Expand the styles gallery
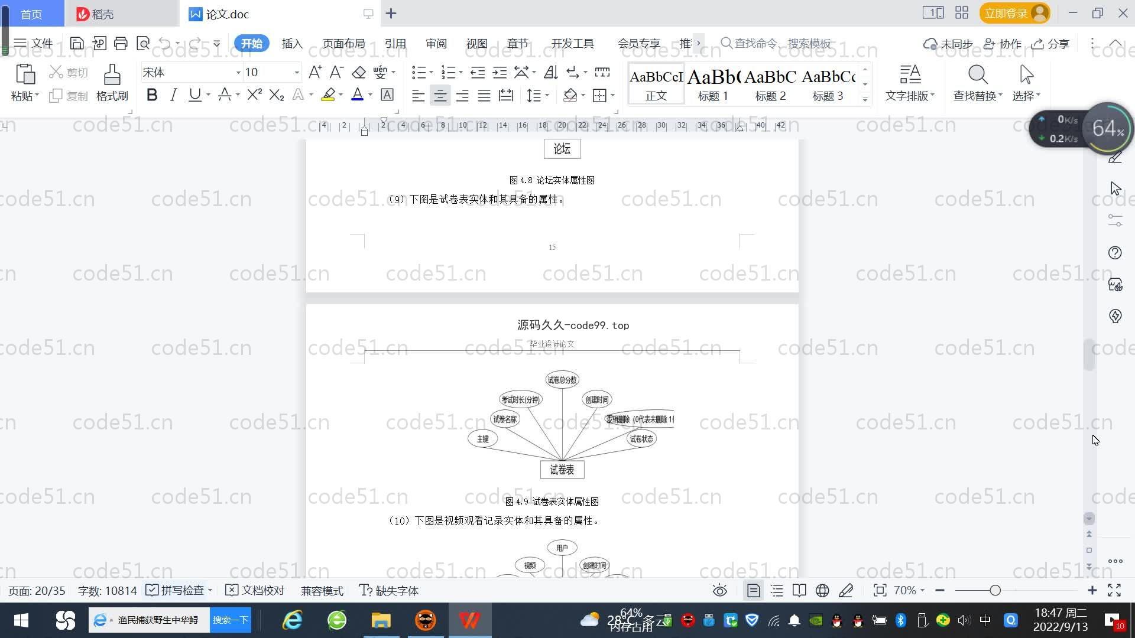Image resolution: width=1135 pixels, height=638 pixels. pyautogui.click(x=865, y=99)
